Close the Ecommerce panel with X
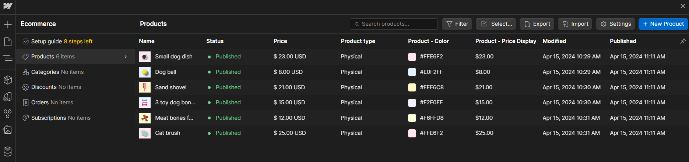Image resolution: width=689 pixels, height=162 pixels. 683,6
